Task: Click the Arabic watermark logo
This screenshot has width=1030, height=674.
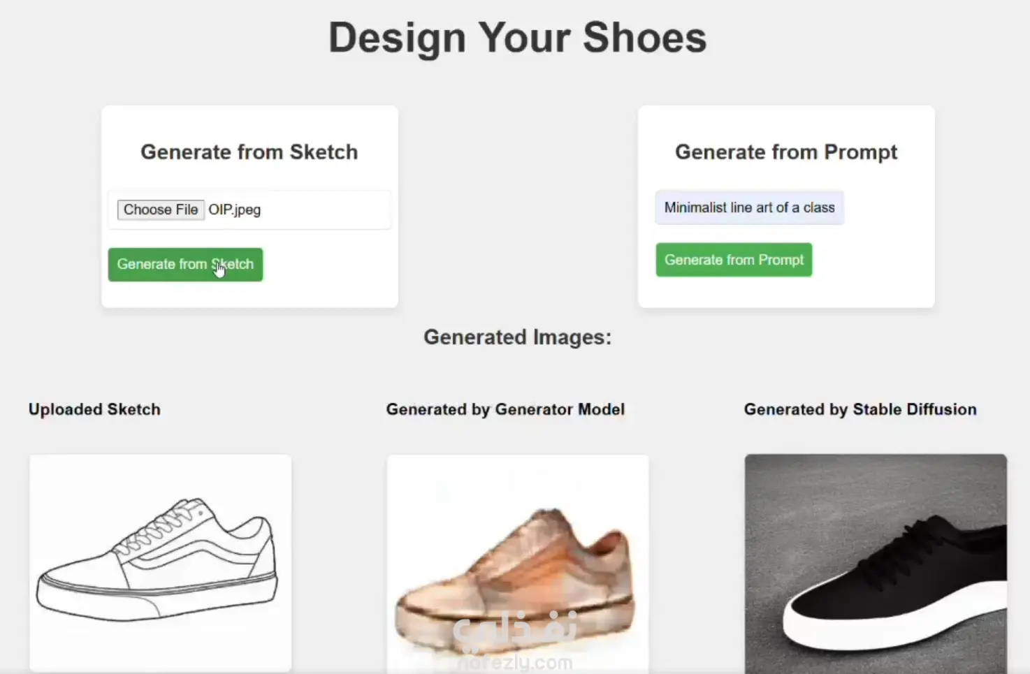Action: coord(516,629)
